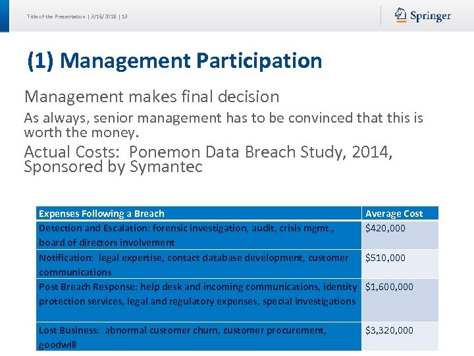Click the Springer wordmark text
Screen dimensions: 474x356
tap(431, 16)
